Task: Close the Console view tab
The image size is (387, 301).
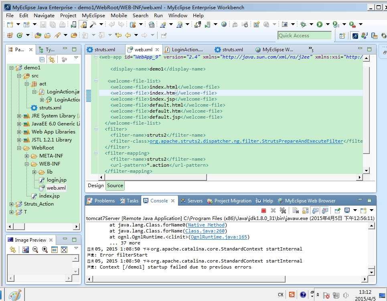Action: 173,201
